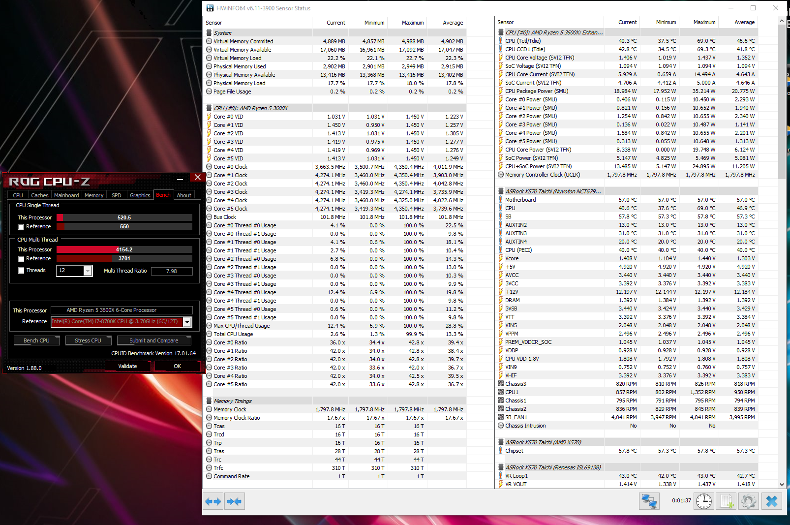Click the left pane Sensor column header
Screen dimensions: 790x525
click(258, 23)
